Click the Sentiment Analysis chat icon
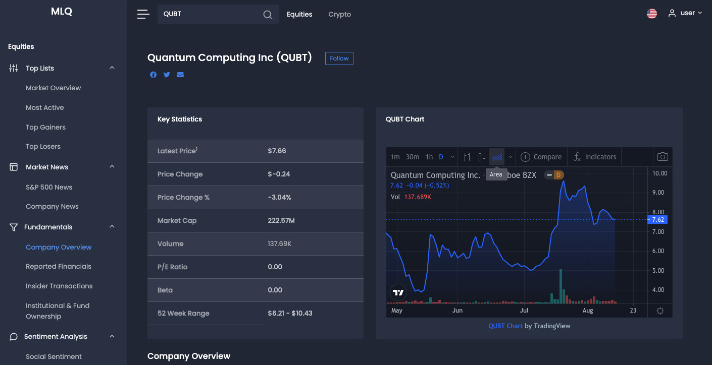 (x=14, y=336)
